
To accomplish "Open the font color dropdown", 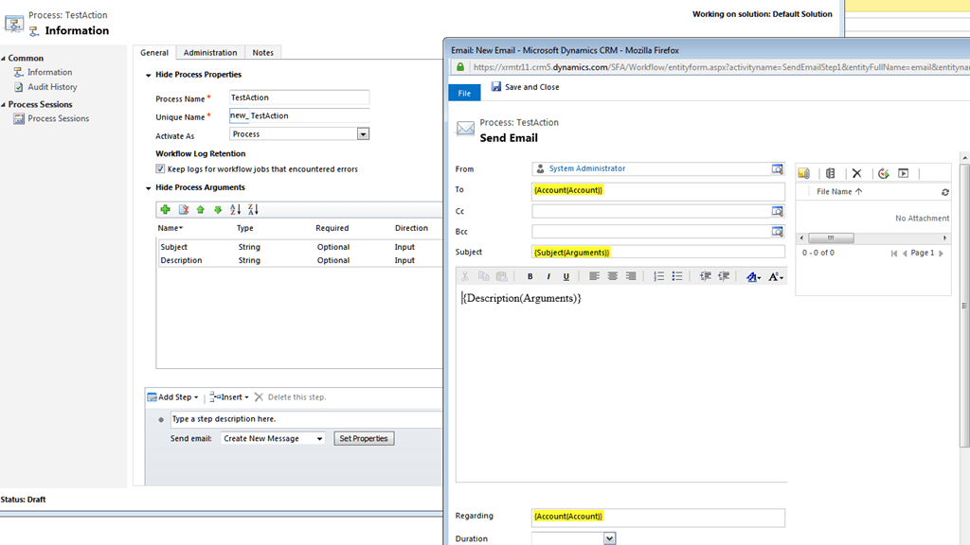I will 753,277.
